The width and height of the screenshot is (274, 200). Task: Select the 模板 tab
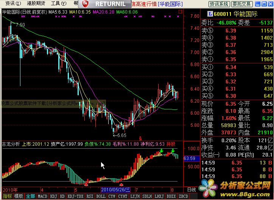click(x=19, y=196)
